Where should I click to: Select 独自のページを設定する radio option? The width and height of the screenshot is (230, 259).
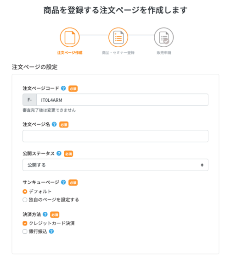click(25, 200)
